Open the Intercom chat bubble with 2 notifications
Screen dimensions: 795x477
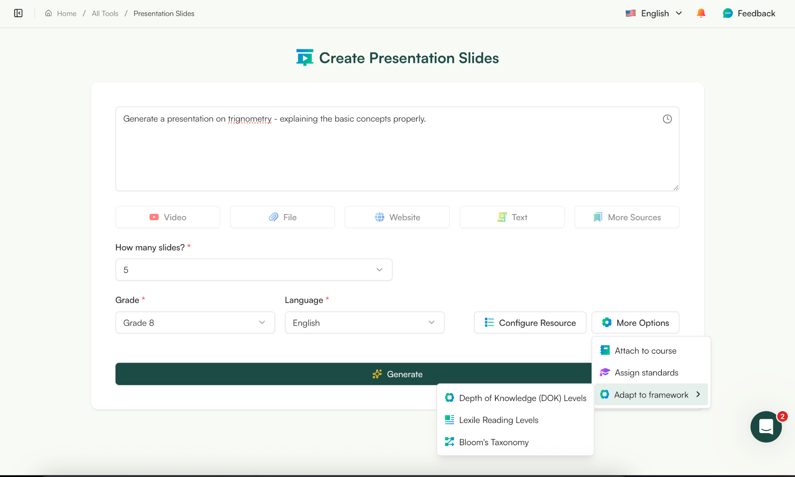coord(765,427)
